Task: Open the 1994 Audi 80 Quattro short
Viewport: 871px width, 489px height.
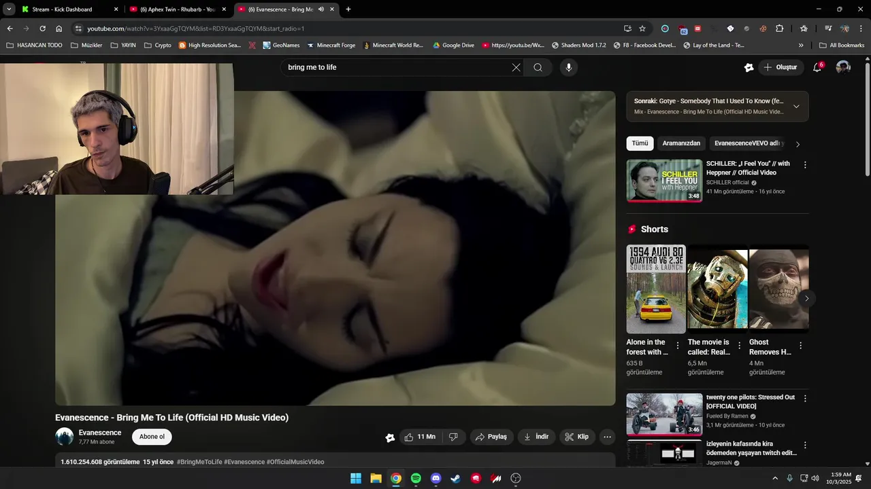Action: tap(656, 289)
